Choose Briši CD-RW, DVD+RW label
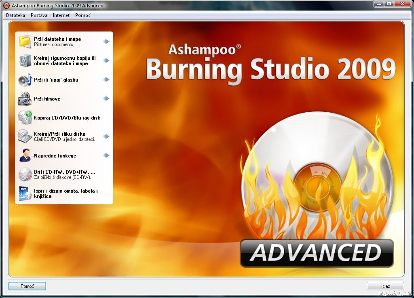 pos(64,172)
